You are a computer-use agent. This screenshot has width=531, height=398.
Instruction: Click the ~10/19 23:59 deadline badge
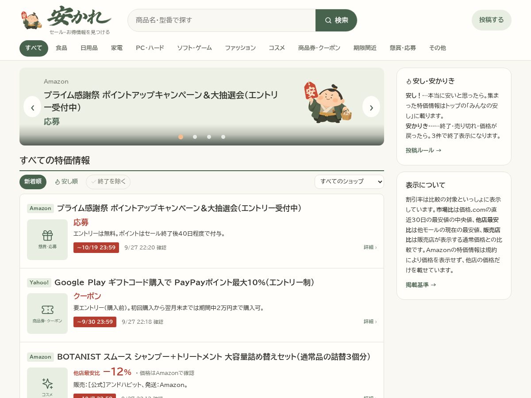[x=96, y=248]
